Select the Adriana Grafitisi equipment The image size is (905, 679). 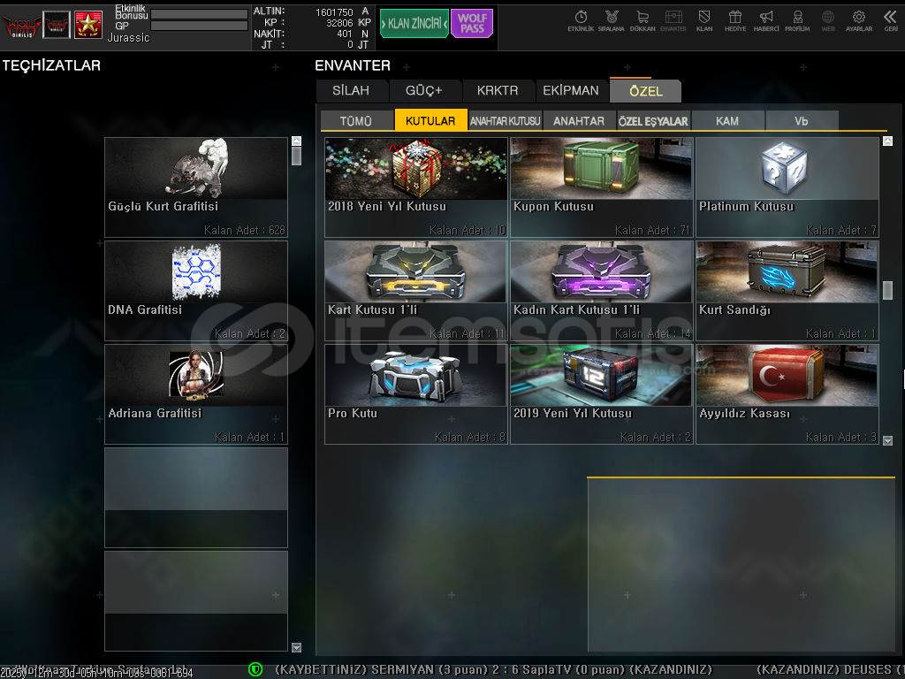196,394
